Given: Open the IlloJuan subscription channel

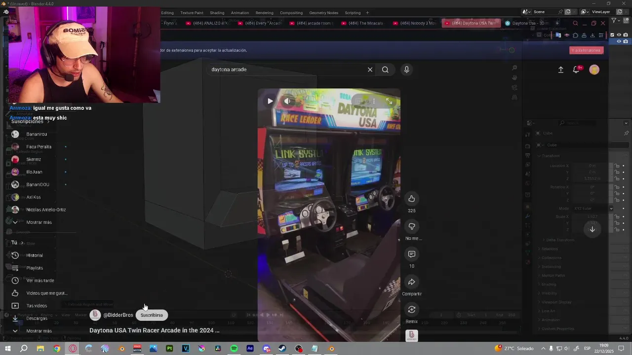Looking at the screenshot, I should click(34, 172).
